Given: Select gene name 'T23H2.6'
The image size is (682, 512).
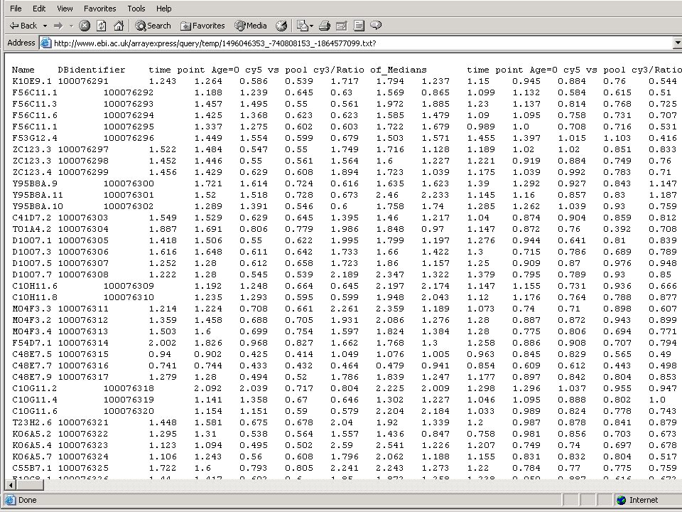Looking at the screenshot, I should pyautogui.click(x=32, y=422).
